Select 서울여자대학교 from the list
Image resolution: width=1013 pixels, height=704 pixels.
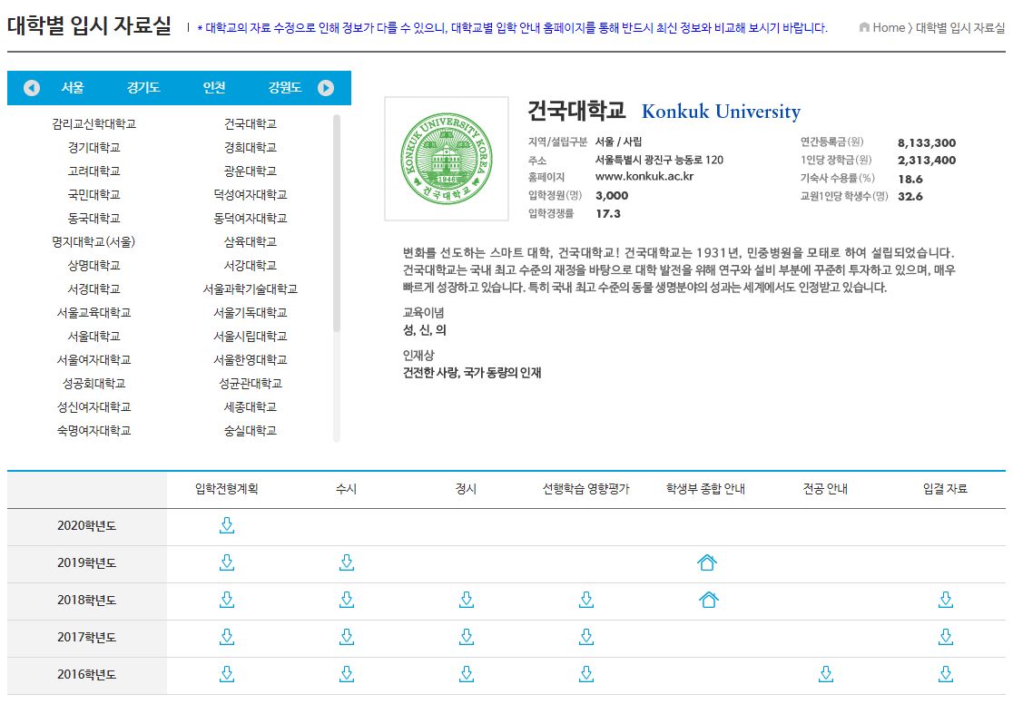(94, 360)
